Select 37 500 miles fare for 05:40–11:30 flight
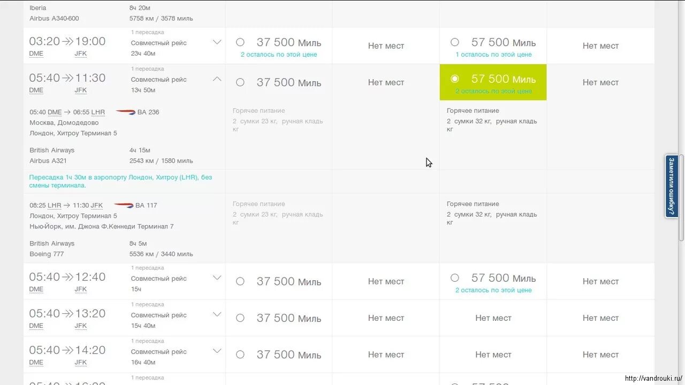This screenshot has height=385, width=685. point(240,82)
